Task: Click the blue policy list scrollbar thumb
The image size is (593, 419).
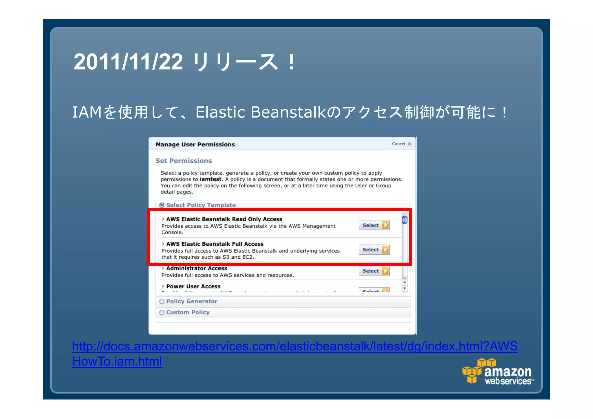Action: click(405, 220)
